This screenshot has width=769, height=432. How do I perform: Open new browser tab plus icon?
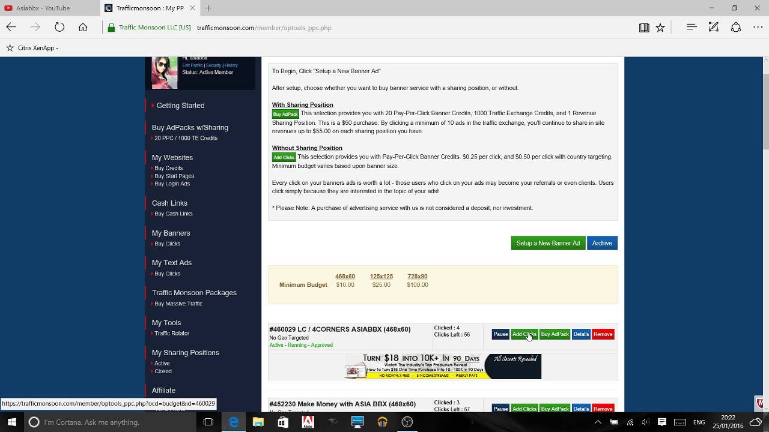click(x=208, y=8)
